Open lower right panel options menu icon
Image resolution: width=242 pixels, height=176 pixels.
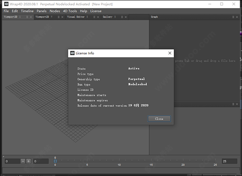pos(233,104)
